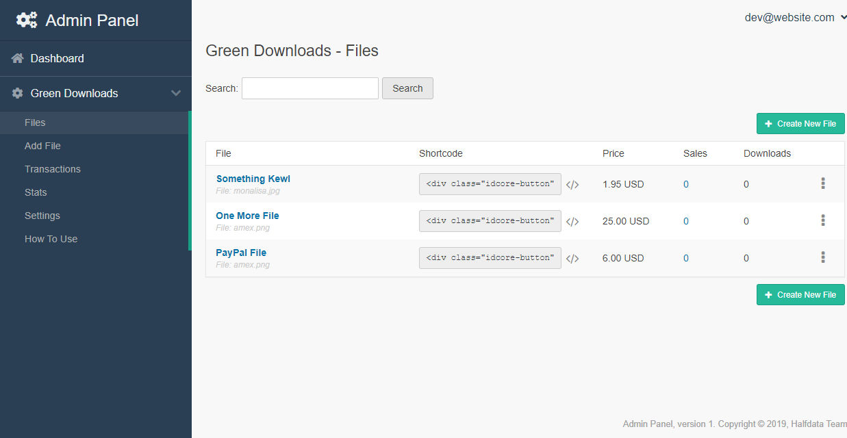Collapse the Green Downloads section chevron

(x=176, y=93)
